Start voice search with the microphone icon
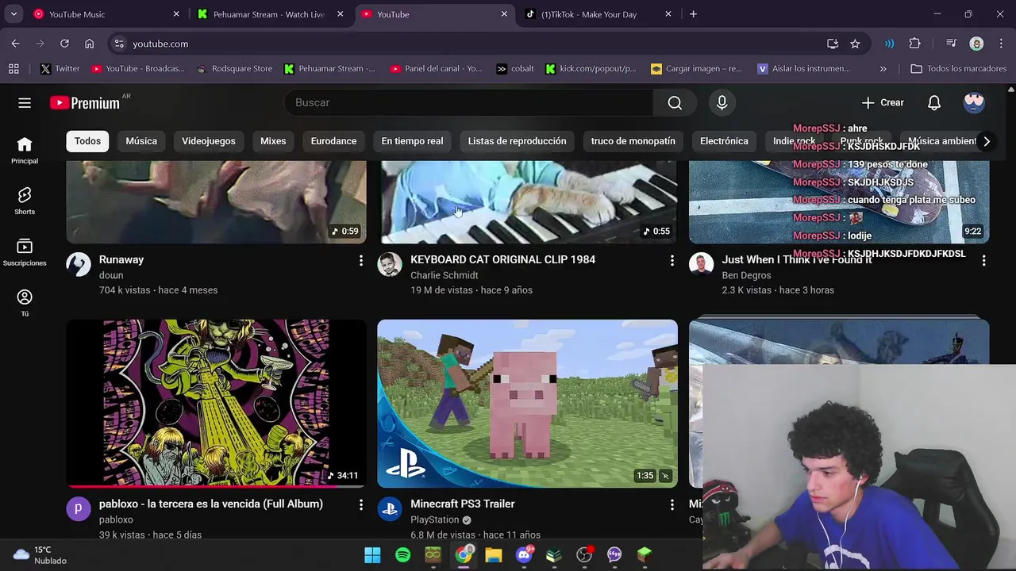 tap(722, 102)
